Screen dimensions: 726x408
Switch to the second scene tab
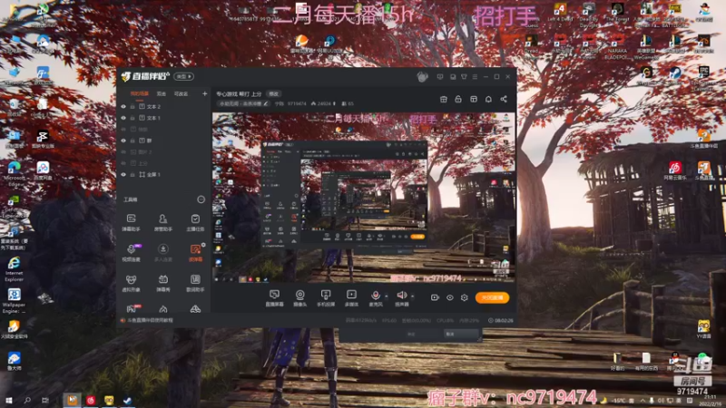162,94
